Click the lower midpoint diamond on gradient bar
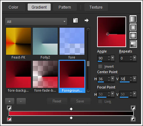This screenshot has width=143, height=126. click(71, 118)
